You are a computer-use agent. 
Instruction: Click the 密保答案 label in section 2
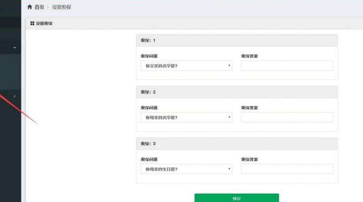pyautogui.click(x=250, y=108)
